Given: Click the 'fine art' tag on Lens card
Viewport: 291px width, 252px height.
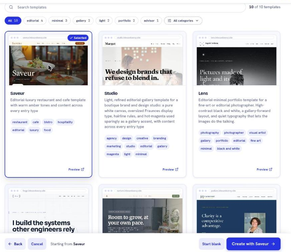Looking at the screenshot, I should [x=255, y=141].
